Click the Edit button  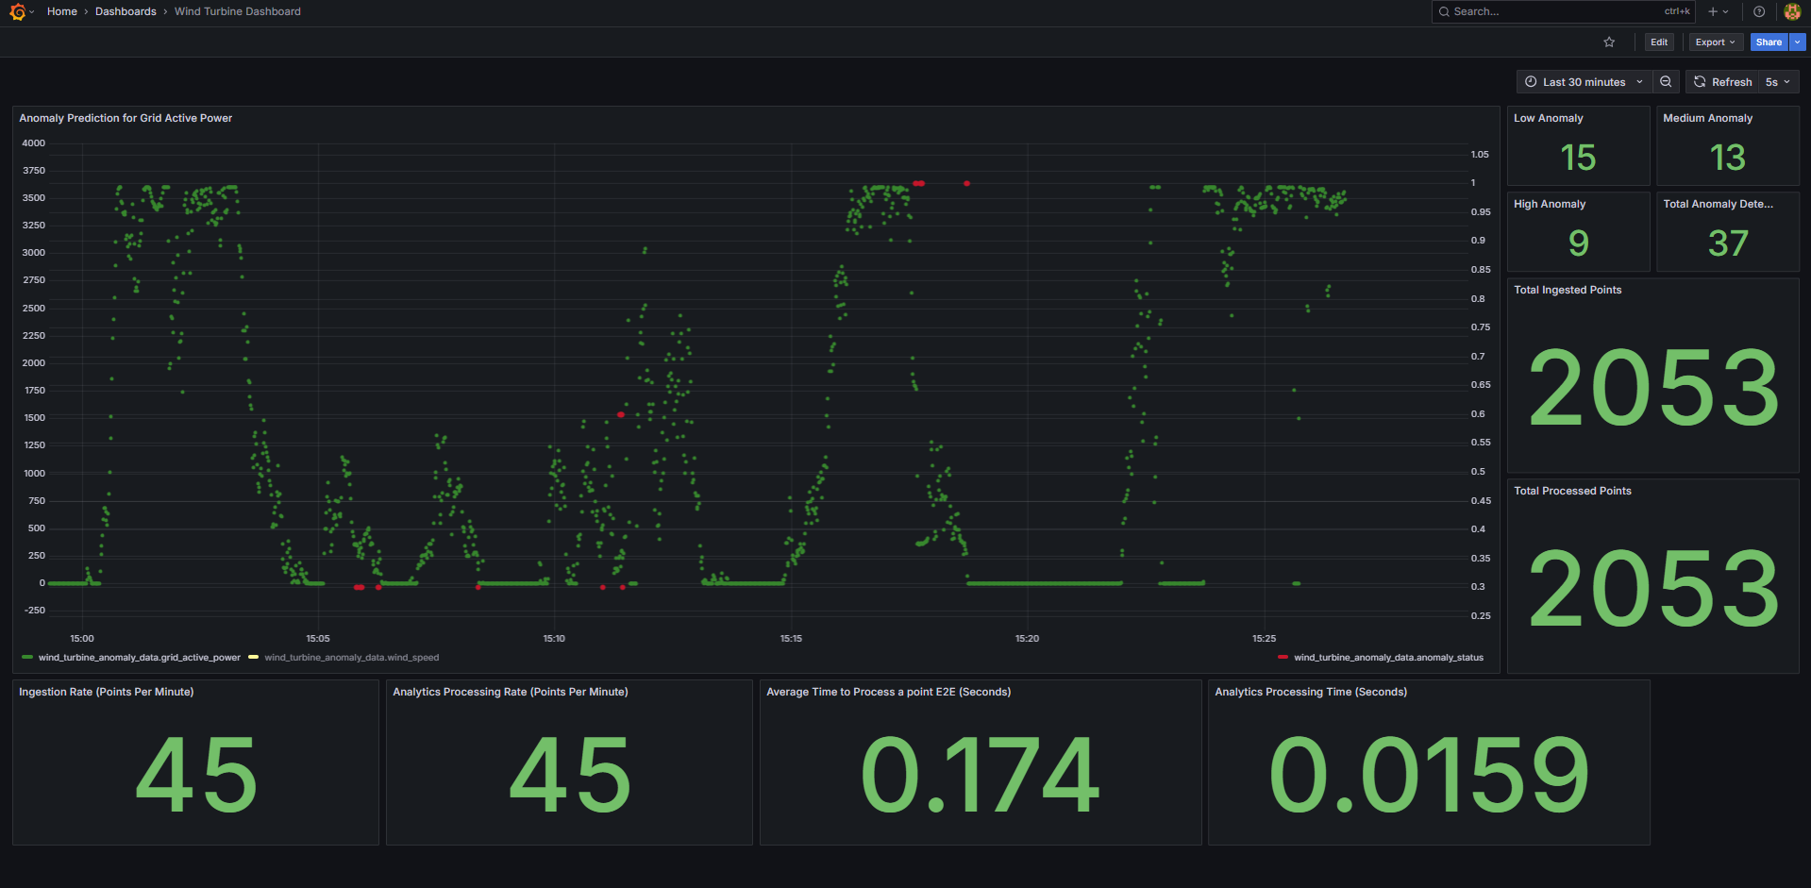click(1658, 42)
